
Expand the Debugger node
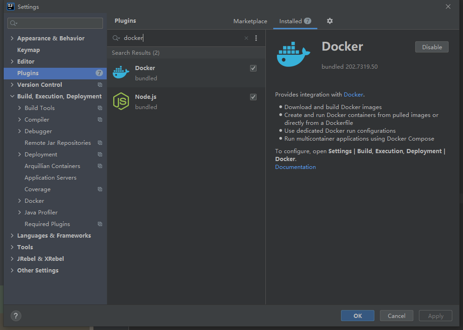(x=19, y=131)
